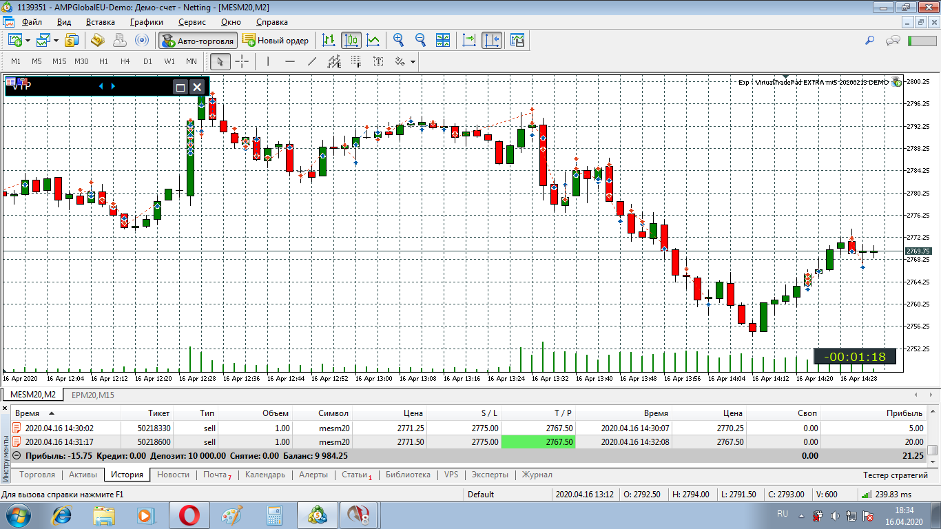Open the chat bubbles icon
The height and width of the screenshot is (529, 941).
(x=893, y=41)
